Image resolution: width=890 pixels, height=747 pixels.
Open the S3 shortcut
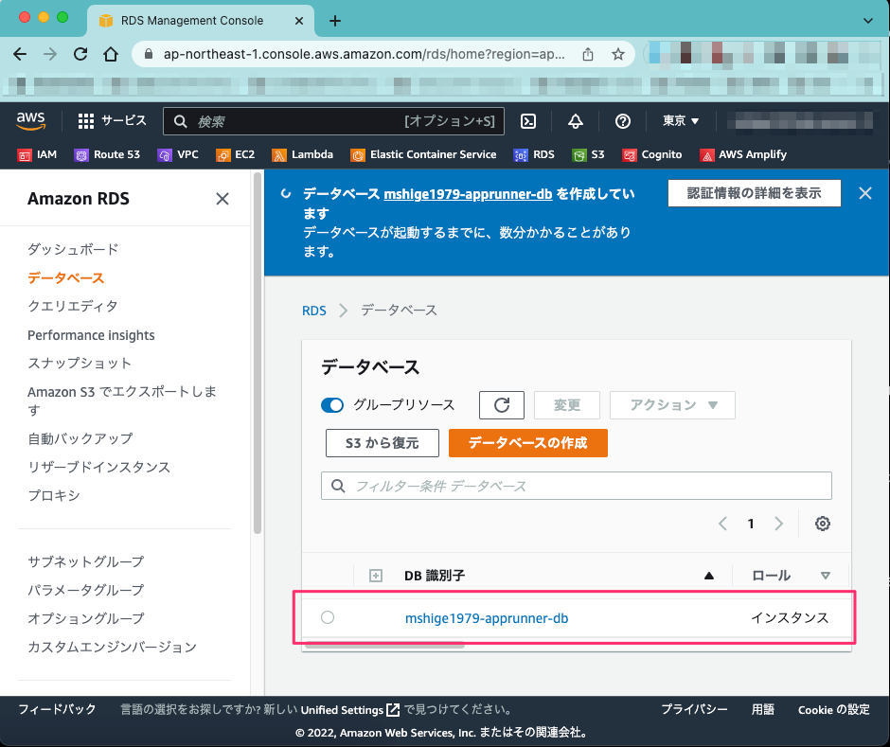(589, 154)
